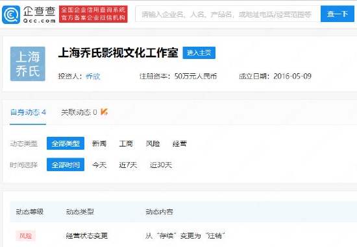Select the 全部时间 time filter
This screenshot has height=247, width=357.
pyautogui.click(x=66, y=165)
